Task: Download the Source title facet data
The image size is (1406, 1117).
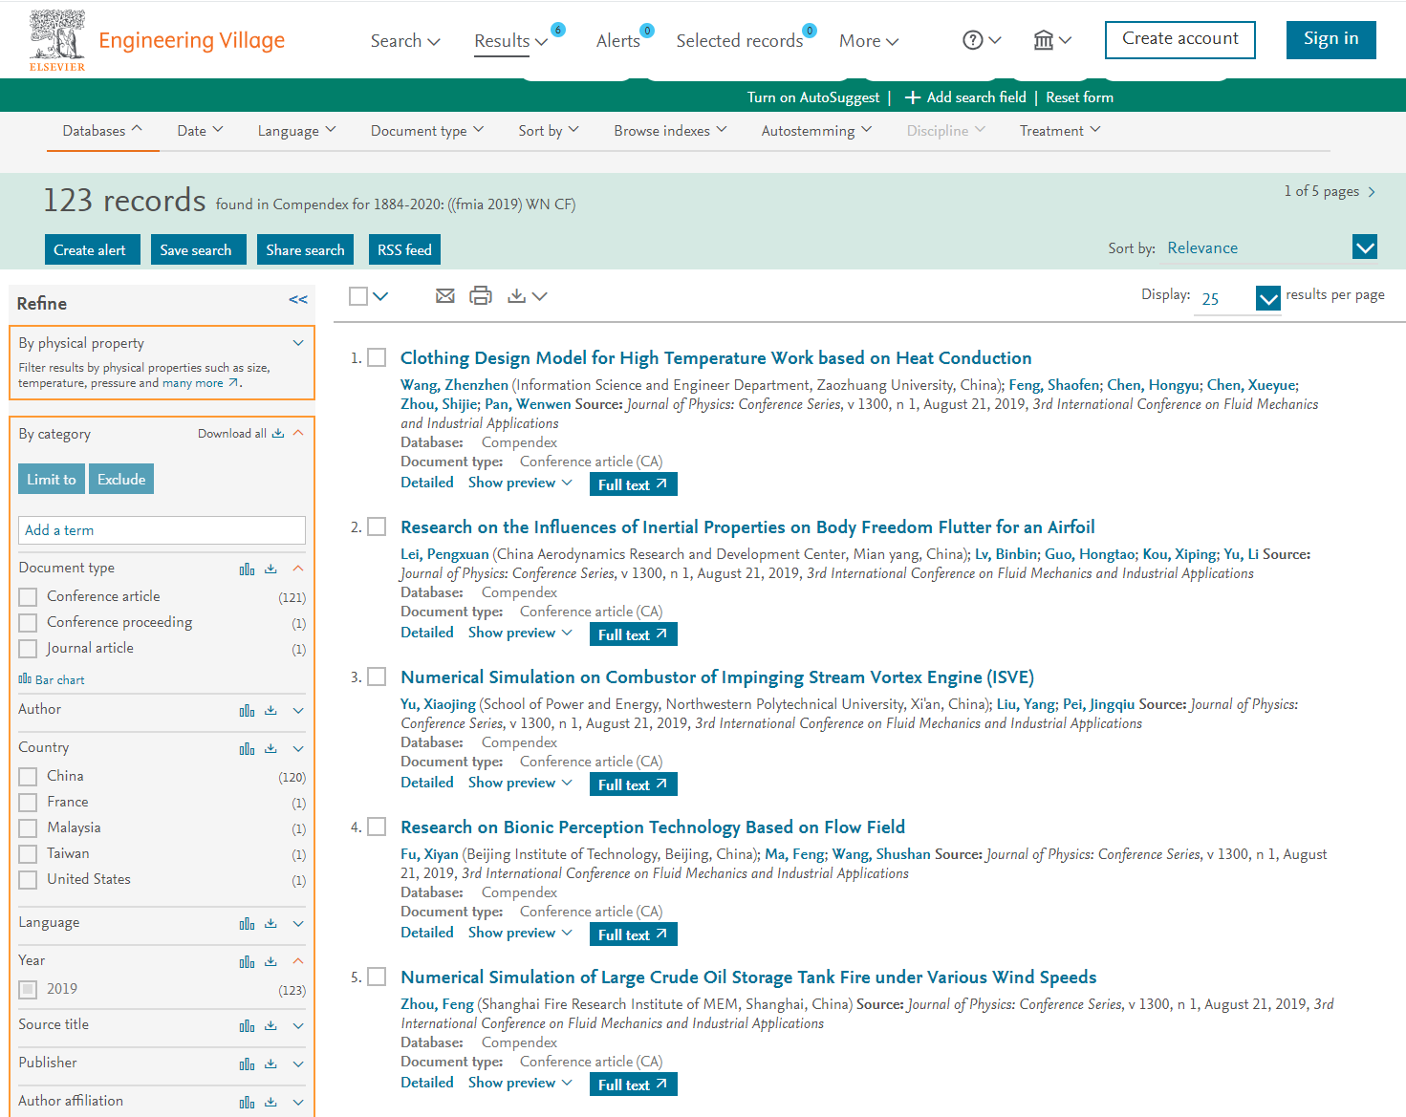Action: tap(271, 1026)
